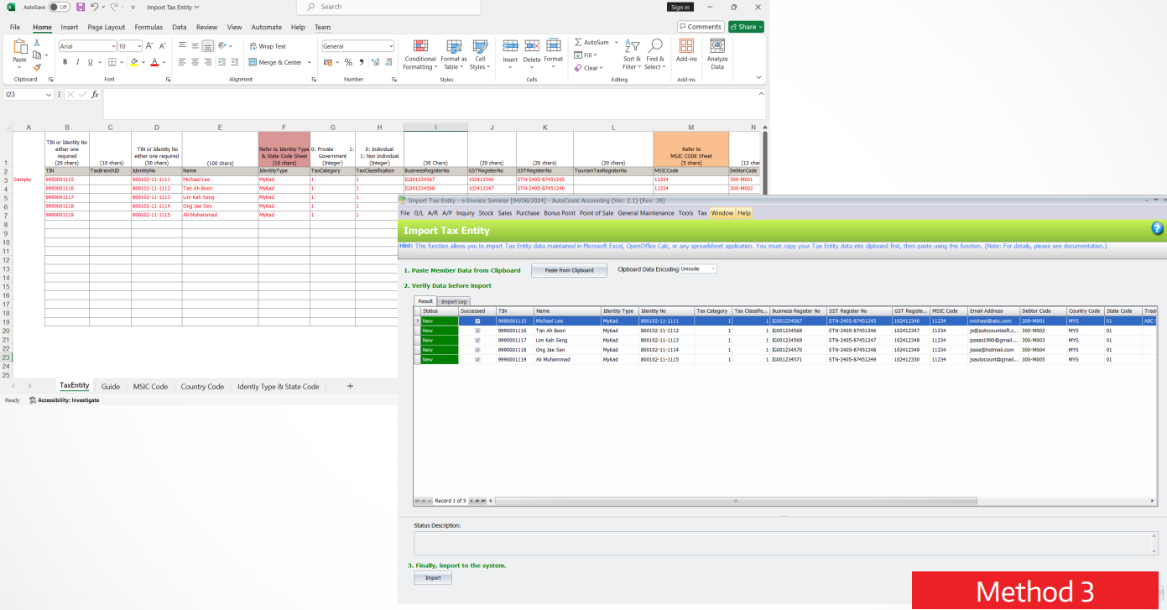This screenshot has width=1167, height=610.
Task: Click the Paste from Clipboard button
Action: 569,270
